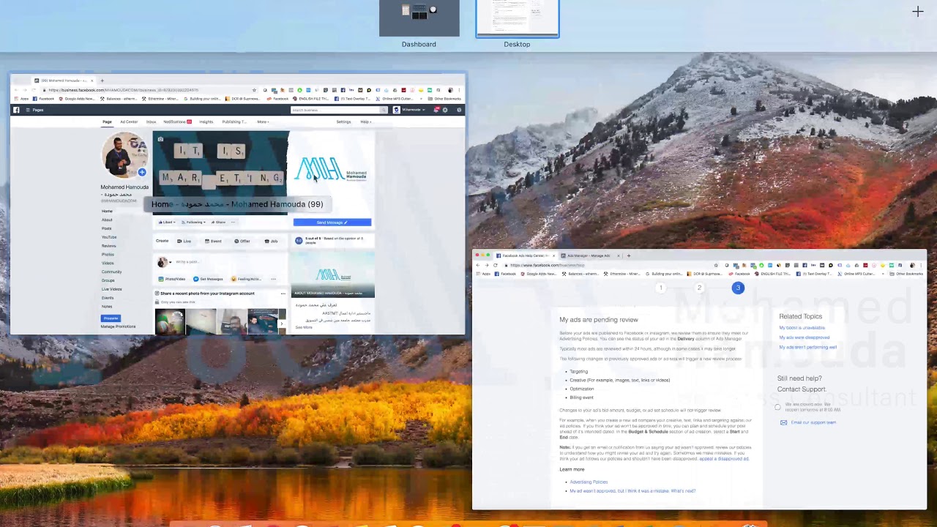Expand the More menu in page tabs
Image resolution: width=937 pixels, height=527 pixels.
coord(262,122)
